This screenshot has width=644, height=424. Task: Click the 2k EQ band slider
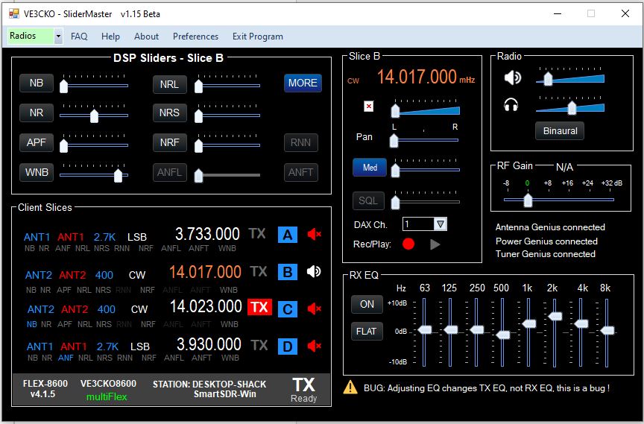(x=555, y=317)
